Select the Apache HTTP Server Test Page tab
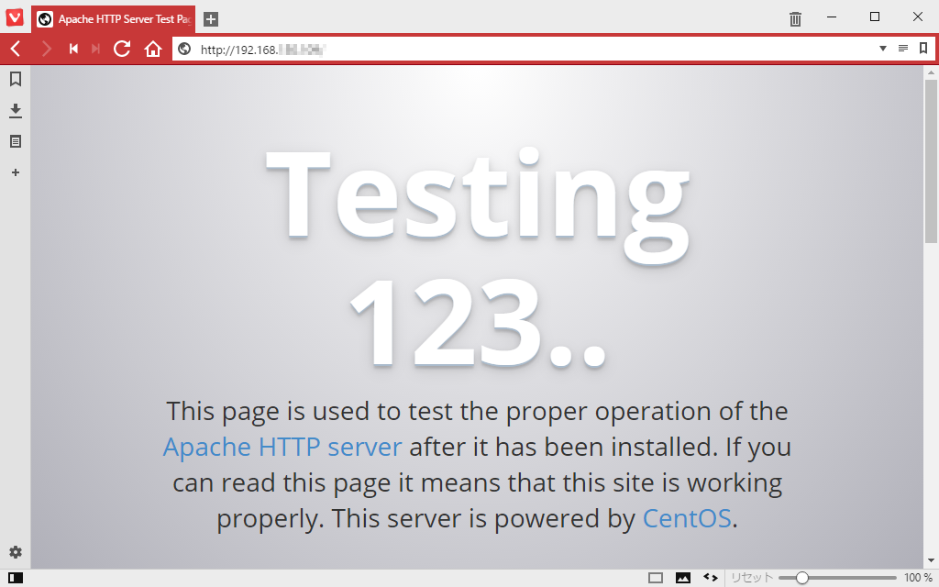939x587 pixels. pos(113,19)
